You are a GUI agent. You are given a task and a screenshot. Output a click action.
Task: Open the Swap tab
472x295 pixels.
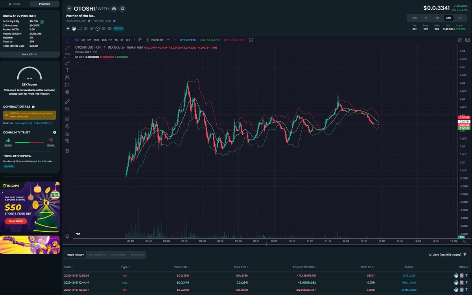point(15,4)
